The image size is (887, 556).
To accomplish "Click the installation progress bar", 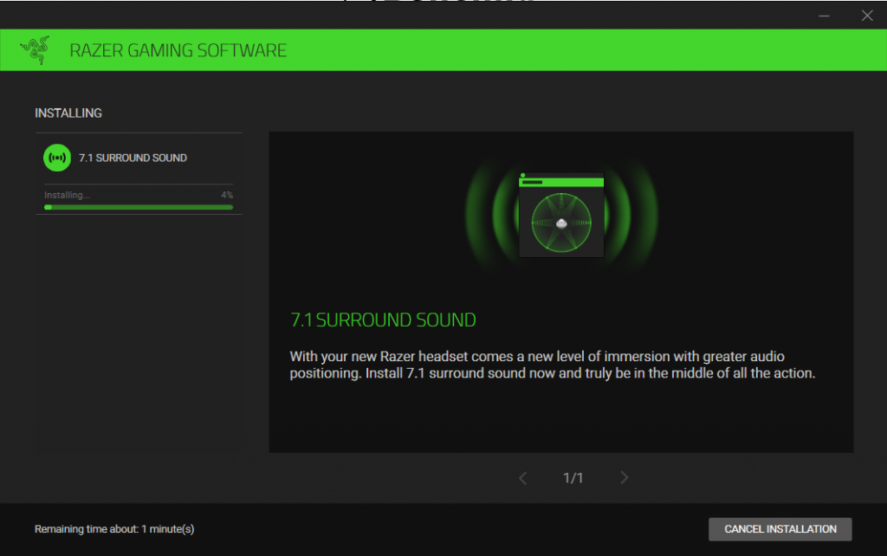I will 139,207.
